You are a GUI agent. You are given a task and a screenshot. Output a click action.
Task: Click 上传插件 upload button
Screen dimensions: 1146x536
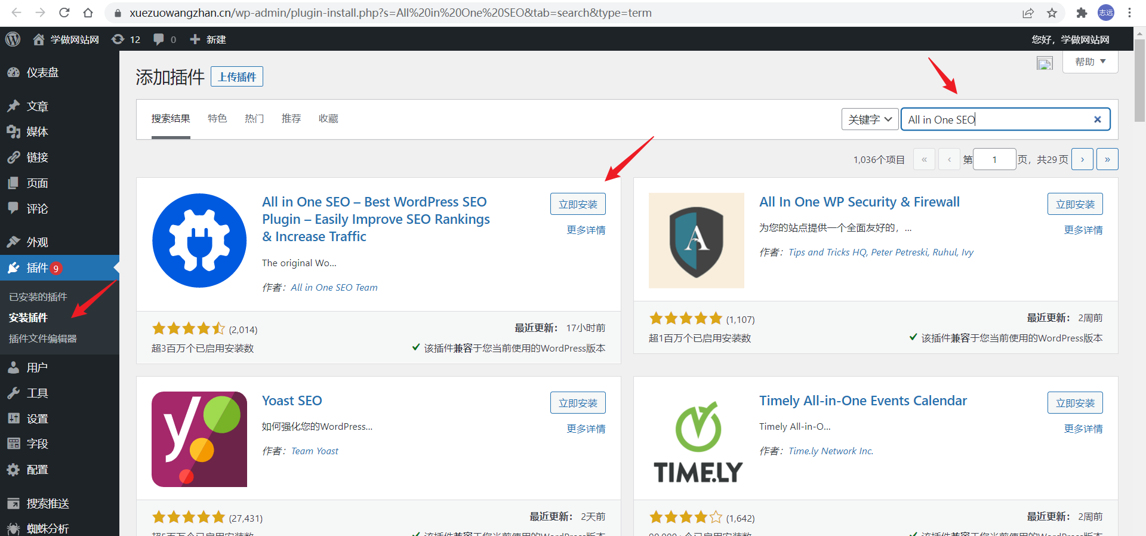click(x=237, y=77)
